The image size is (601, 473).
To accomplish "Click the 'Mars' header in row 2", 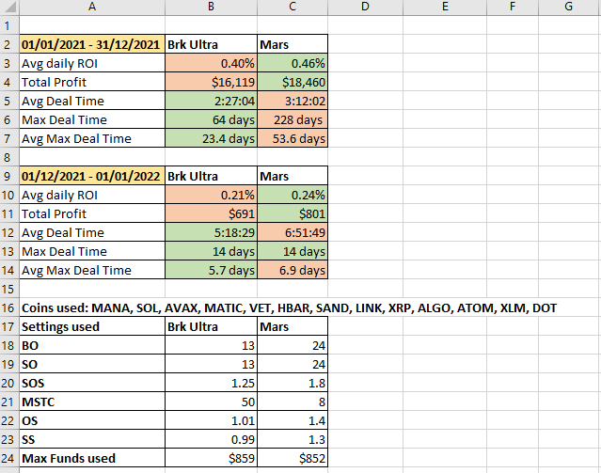I will pyautogui.click(x=293, y=44).
